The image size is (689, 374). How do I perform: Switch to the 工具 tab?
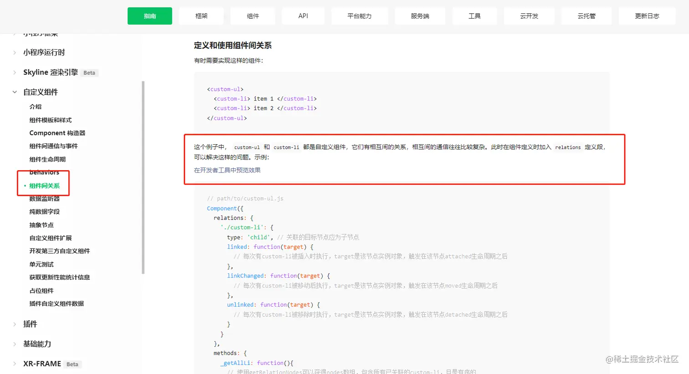click(475, 16)
